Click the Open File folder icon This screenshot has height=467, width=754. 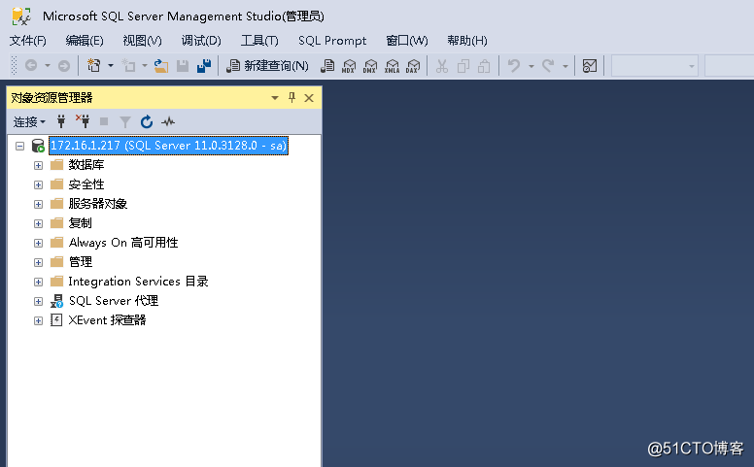tap(161, 65)
